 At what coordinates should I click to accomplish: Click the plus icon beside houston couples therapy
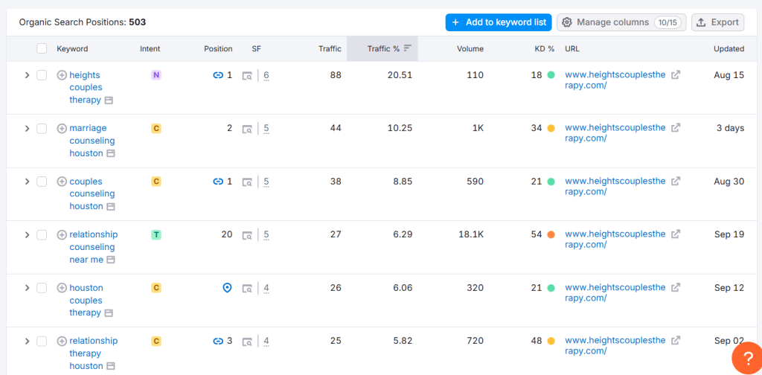point(62,287)
